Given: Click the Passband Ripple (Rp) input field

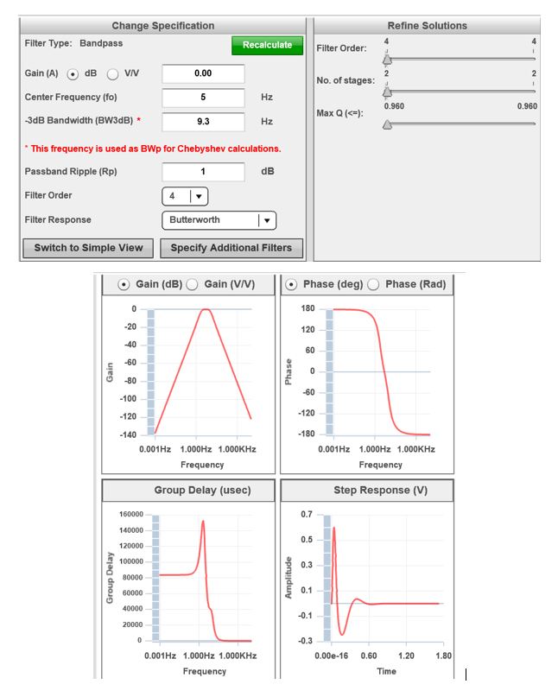Looking at the screenshot, I should [x=203, y=172].
